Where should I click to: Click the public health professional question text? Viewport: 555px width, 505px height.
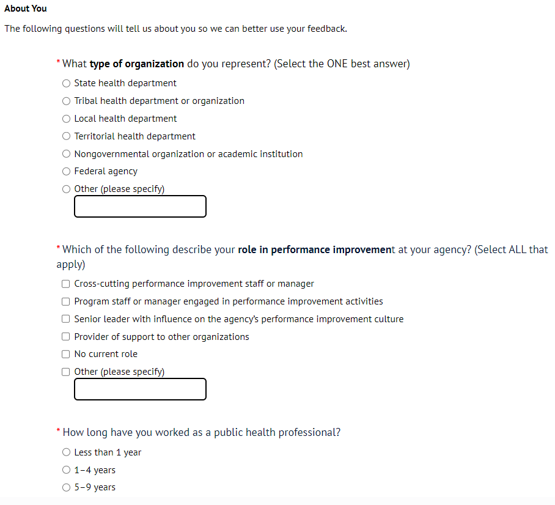tap(201, 432)
